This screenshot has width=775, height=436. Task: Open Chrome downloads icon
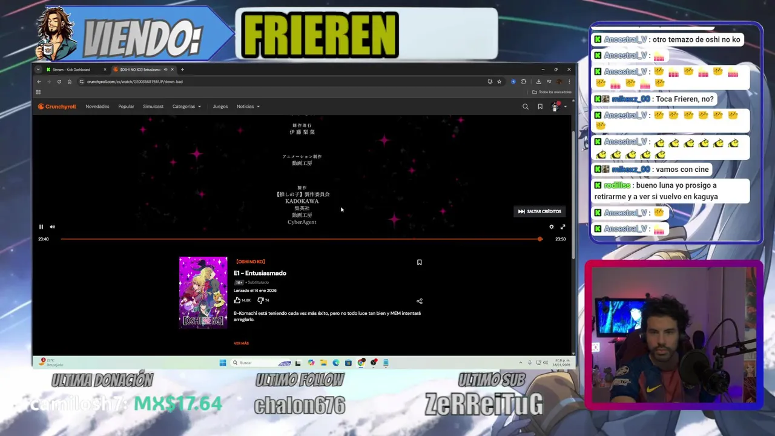pyautogui.click(x=538, y=82)
